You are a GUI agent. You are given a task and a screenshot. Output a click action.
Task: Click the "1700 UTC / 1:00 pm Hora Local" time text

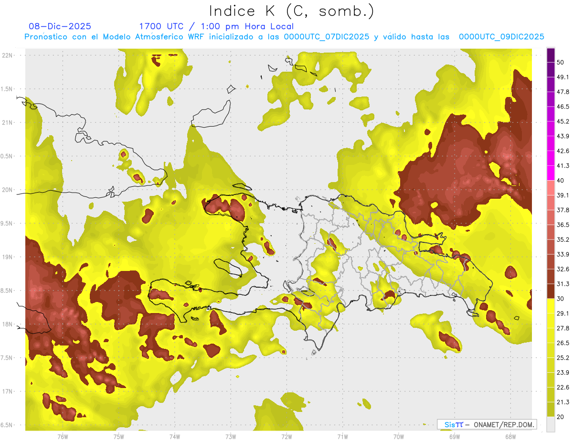tap(216, 26)
